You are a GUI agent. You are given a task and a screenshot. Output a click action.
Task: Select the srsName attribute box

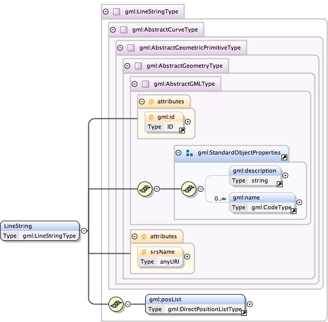point(160,256)
